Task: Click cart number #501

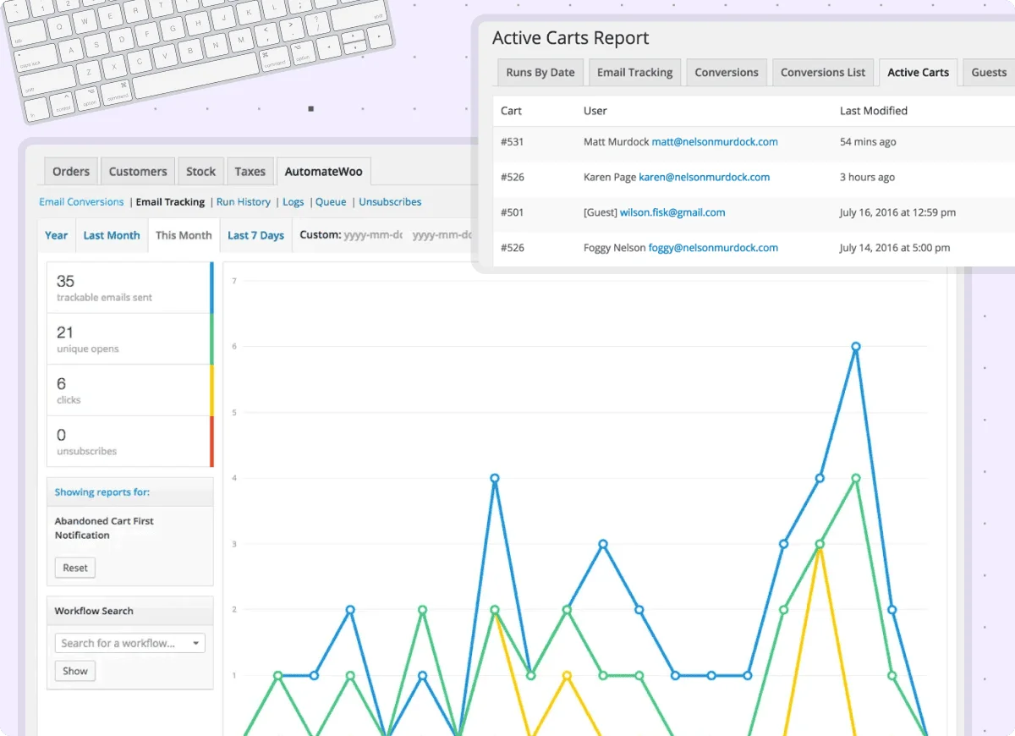Action: (x=513, y=213)
